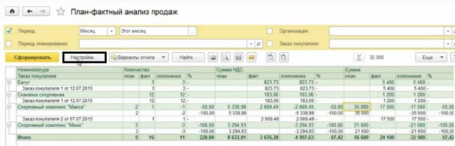
Task: Go back using the left arrow
Action: tap(29, 12)
